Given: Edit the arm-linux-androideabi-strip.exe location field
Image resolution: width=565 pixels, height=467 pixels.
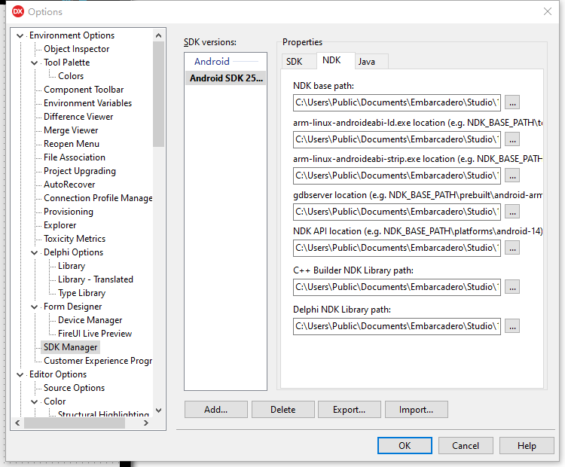Looking at the screenshot, I should [x=397, y=175].
